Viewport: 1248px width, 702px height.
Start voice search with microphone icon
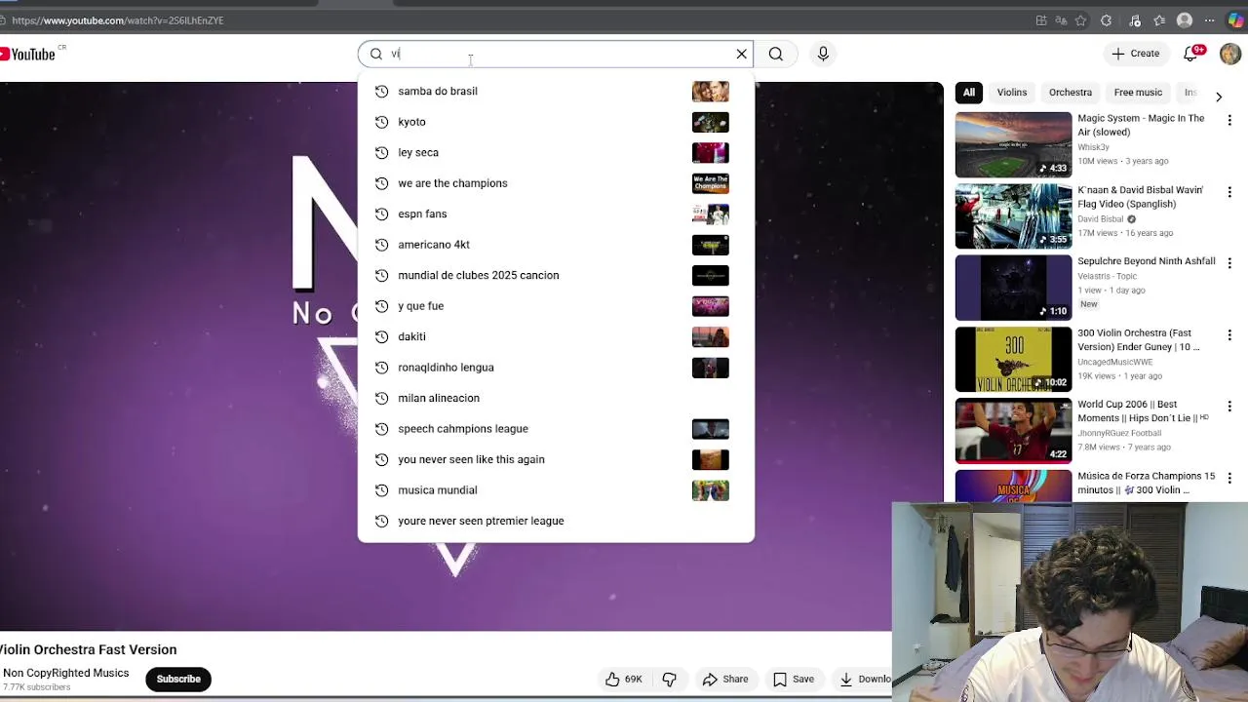click(823, 54)
